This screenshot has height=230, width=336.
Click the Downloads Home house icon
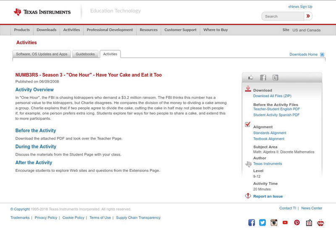click(x=322, y=54)
